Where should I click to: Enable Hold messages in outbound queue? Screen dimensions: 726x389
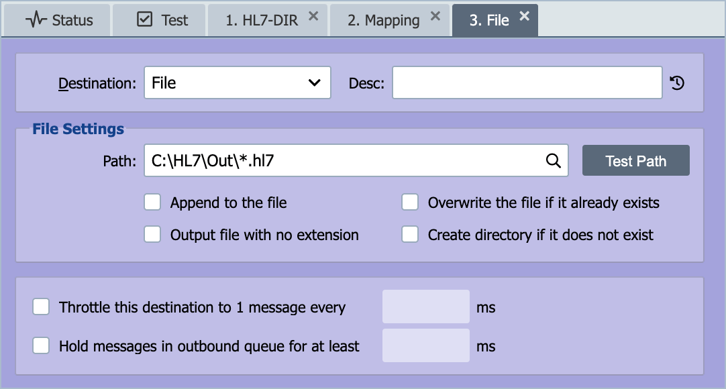41,345
